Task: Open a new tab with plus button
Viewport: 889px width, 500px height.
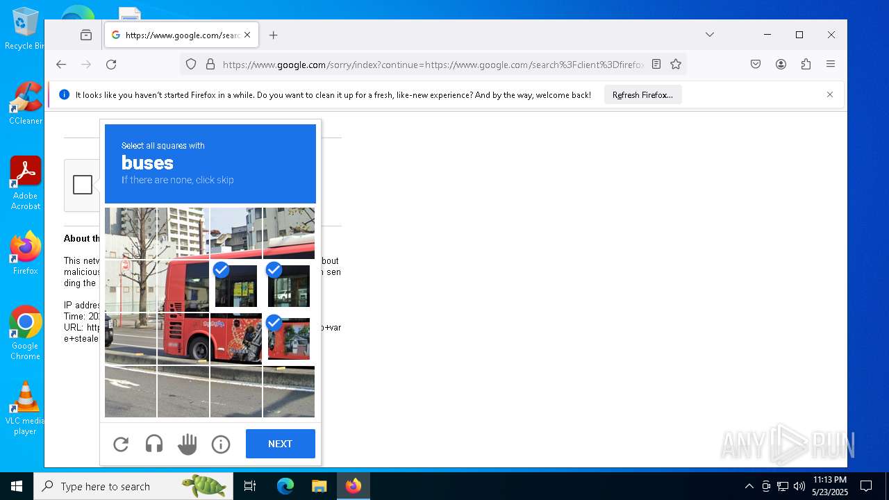Action: point(274,35)
